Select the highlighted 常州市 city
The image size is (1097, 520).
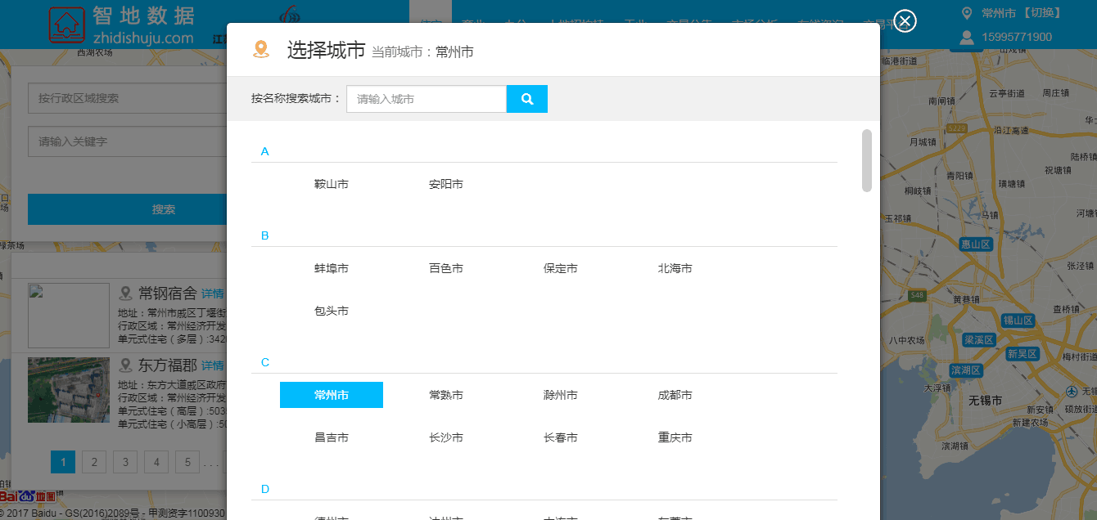(x=332, y=396)
